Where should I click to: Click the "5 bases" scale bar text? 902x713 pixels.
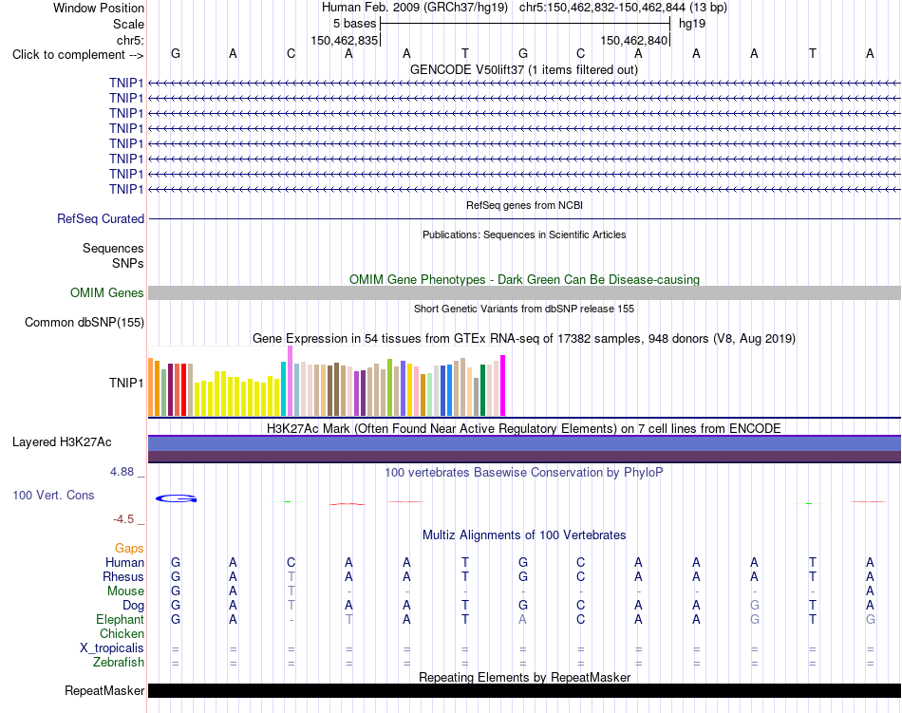(x=354, y=24)
